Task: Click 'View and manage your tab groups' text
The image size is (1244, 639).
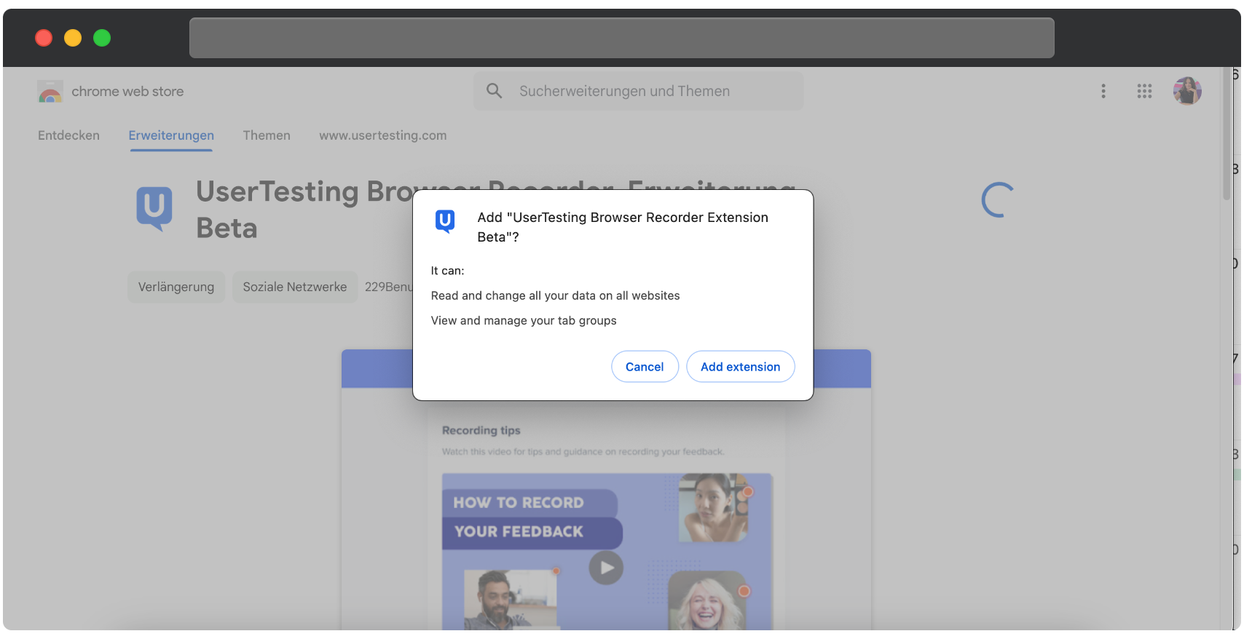Action: tap(524, 320)
